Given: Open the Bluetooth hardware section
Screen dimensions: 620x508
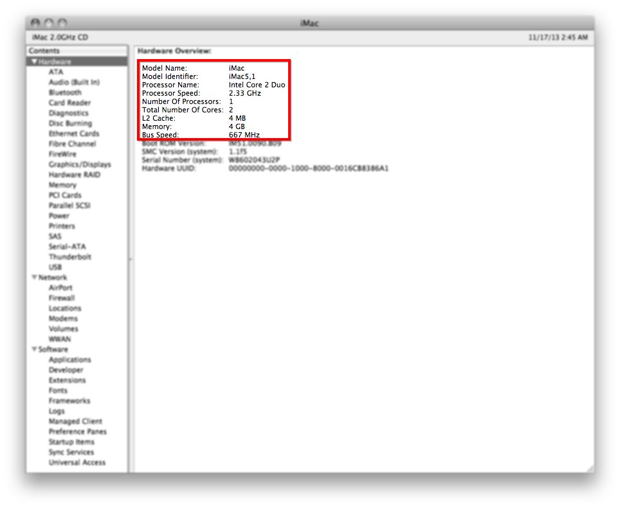Looking at the screenshot, I should pyautogui.click(x=65, y=92).
